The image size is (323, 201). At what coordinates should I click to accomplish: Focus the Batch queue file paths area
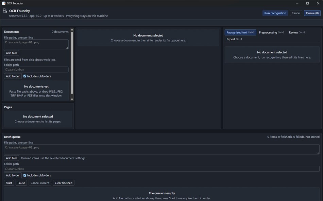[162, 149]
